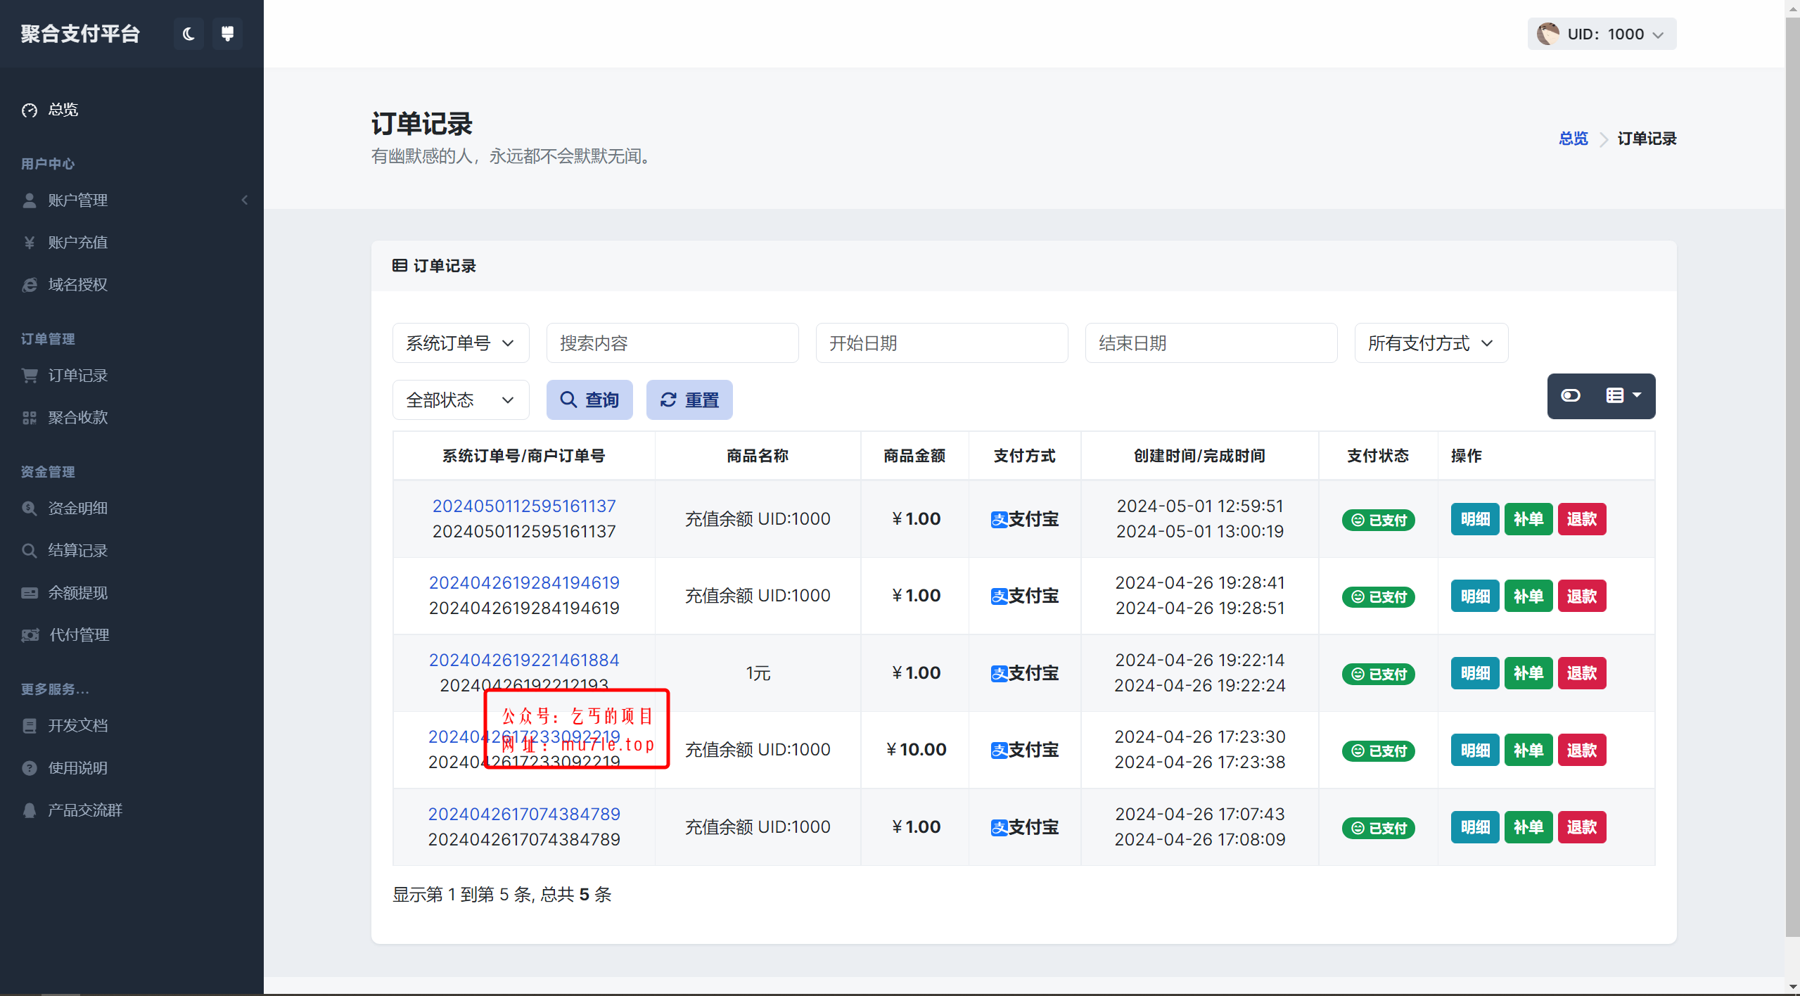The image size is (1800, 996).
Task: Click 明细 for order 2024050112595161137
Action: pyautogui.click(x=1475, y=519)
